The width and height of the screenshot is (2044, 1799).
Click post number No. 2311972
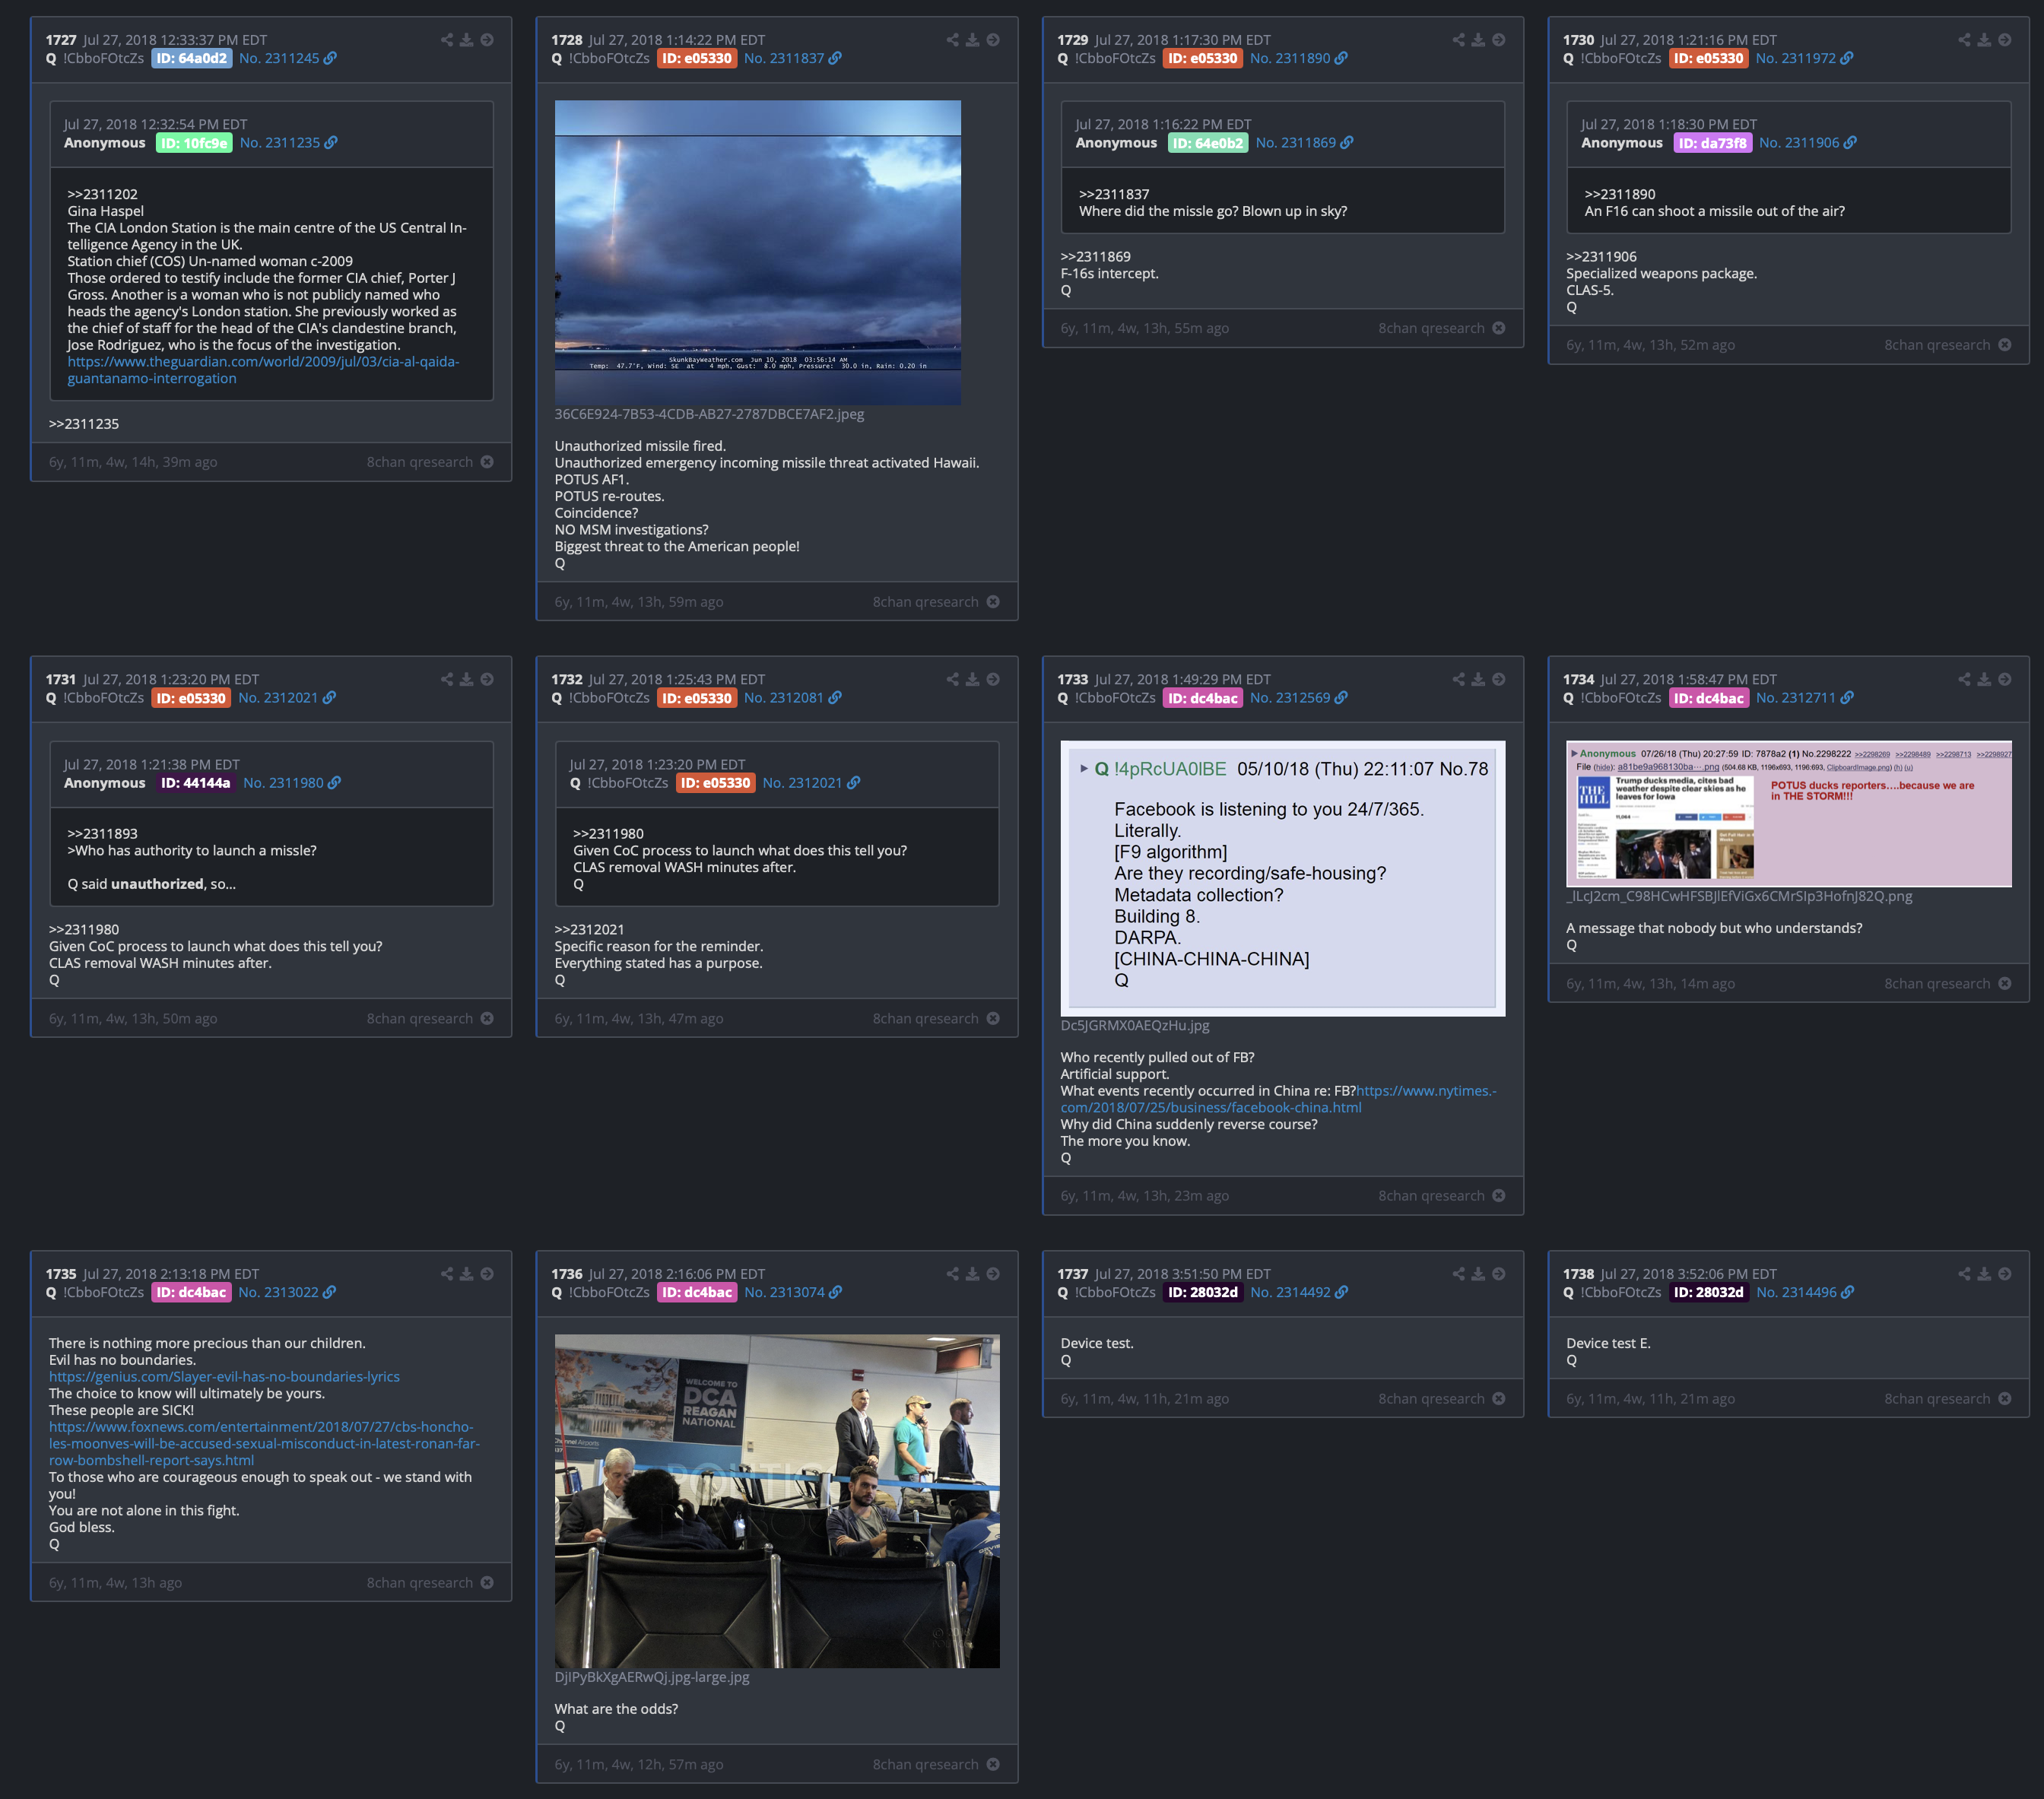tap(1796, 59)
